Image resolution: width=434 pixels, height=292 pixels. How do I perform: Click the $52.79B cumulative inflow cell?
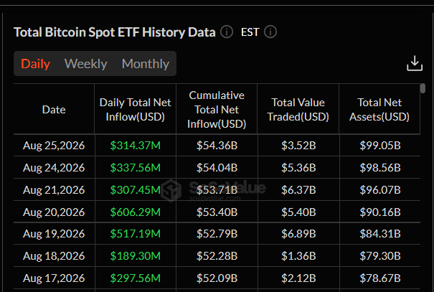coord(217,234)
